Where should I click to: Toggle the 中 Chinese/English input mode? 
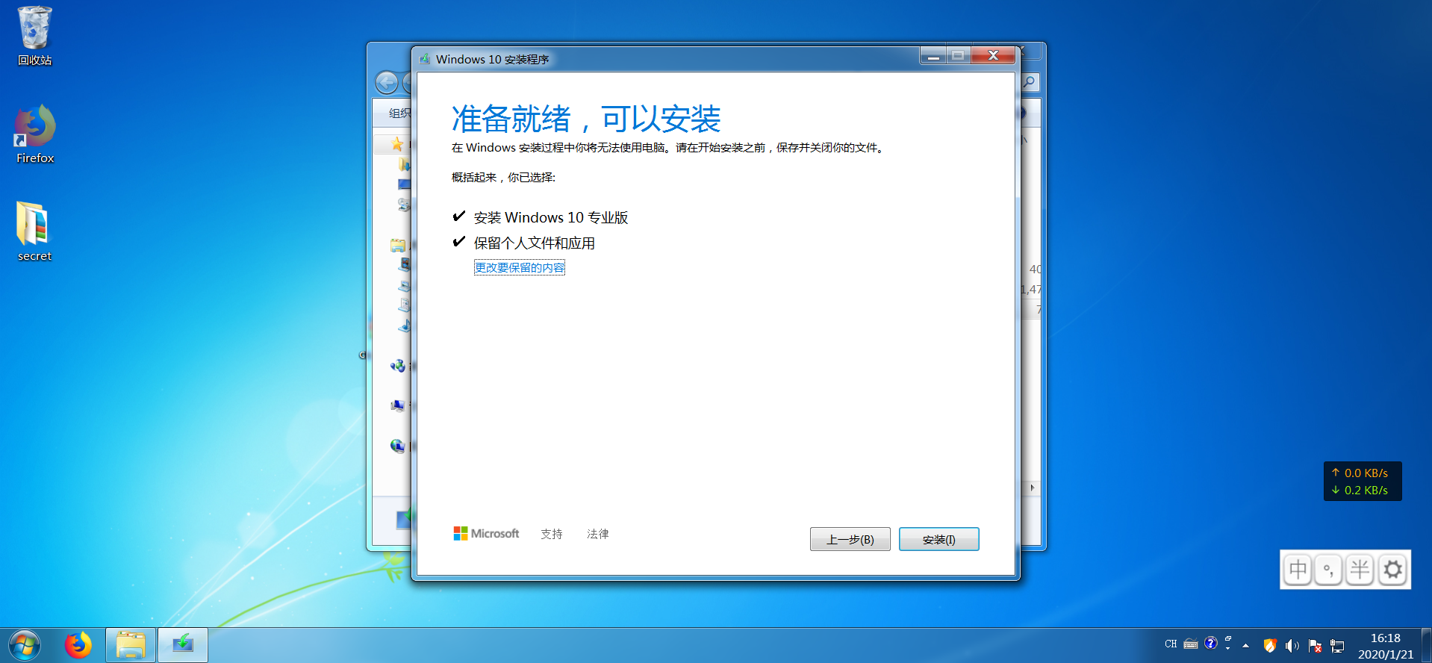click(1298, 570)
